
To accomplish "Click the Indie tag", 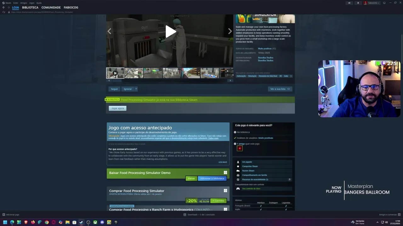I will [286, 76].
